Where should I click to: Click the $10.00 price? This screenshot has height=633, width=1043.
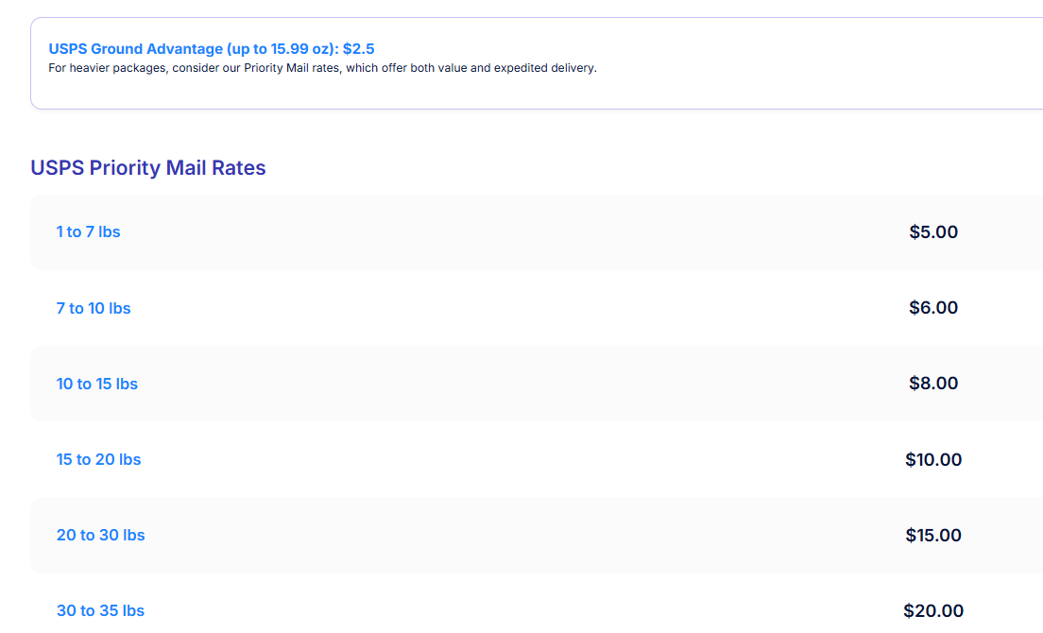pyautogui.click(x=933, y=459)
